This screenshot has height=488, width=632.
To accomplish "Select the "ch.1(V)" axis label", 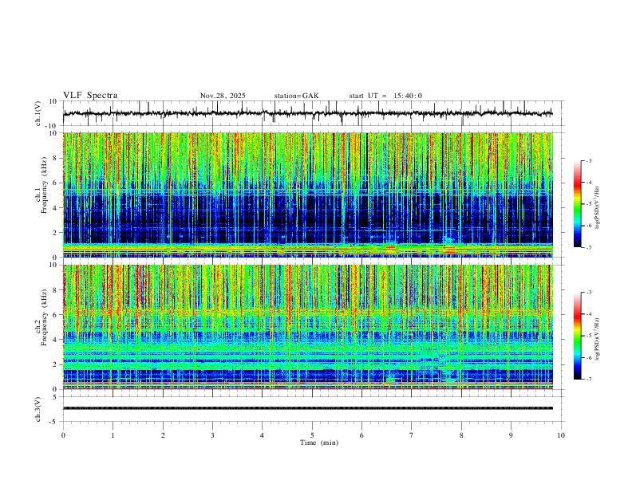I will (38, 113).
